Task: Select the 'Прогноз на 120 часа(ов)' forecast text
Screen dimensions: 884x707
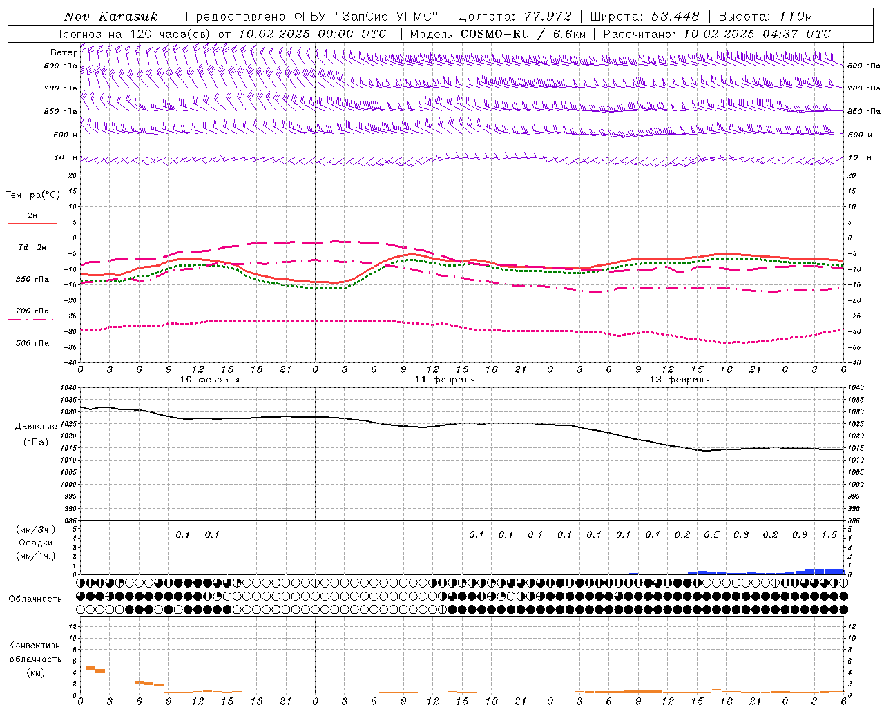Action: point(133,34)
